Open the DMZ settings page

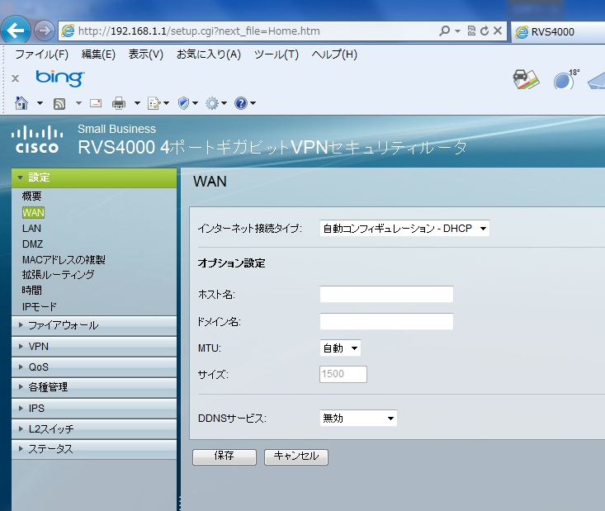(32, 244)
